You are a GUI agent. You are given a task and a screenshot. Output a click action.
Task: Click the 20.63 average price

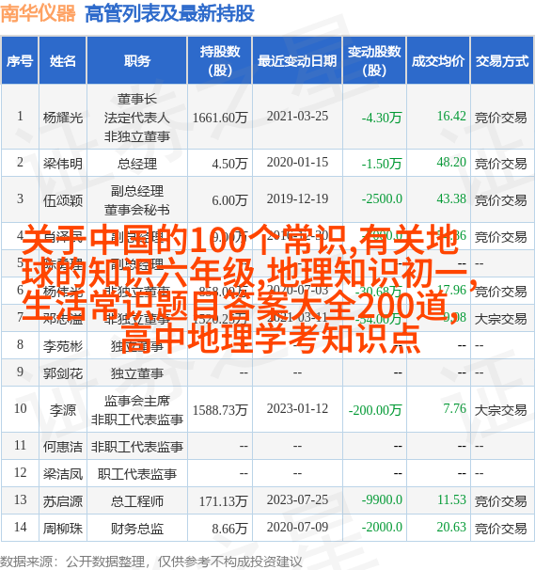click(451, 527)
